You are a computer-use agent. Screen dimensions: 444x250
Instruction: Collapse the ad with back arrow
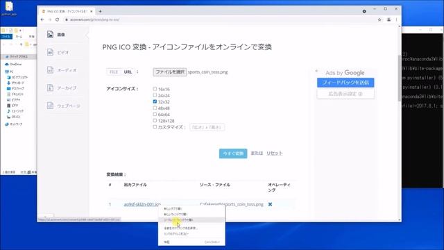pyautogui.click(x=316, y=71)
